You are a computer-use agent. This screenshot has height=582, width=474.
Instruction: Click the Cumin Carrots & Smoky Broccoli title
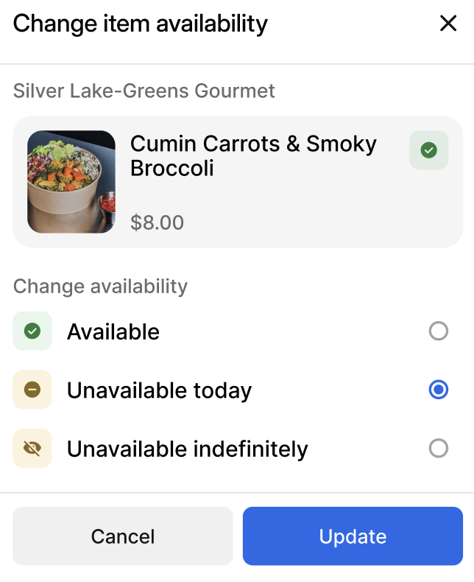253,155
